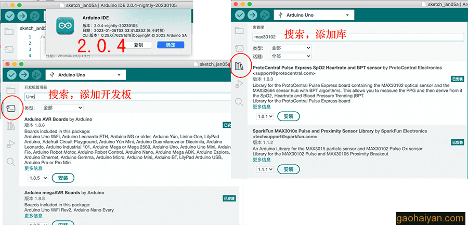This screenshot has height=225, width=468.
Task: Click 已安装 badge of ProtoCentral library
Action: pyautogui.click(x=458, y=79)
